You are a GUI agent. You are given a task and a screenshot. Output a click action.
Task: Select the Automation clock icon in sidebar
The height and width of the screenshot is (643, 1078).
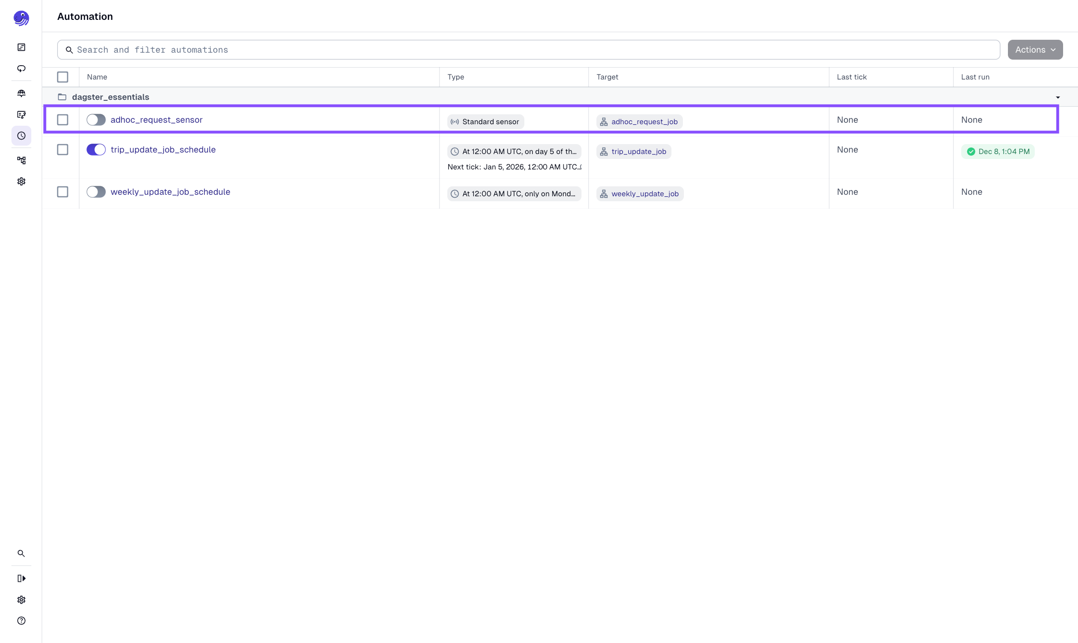[x=21, y=136]
